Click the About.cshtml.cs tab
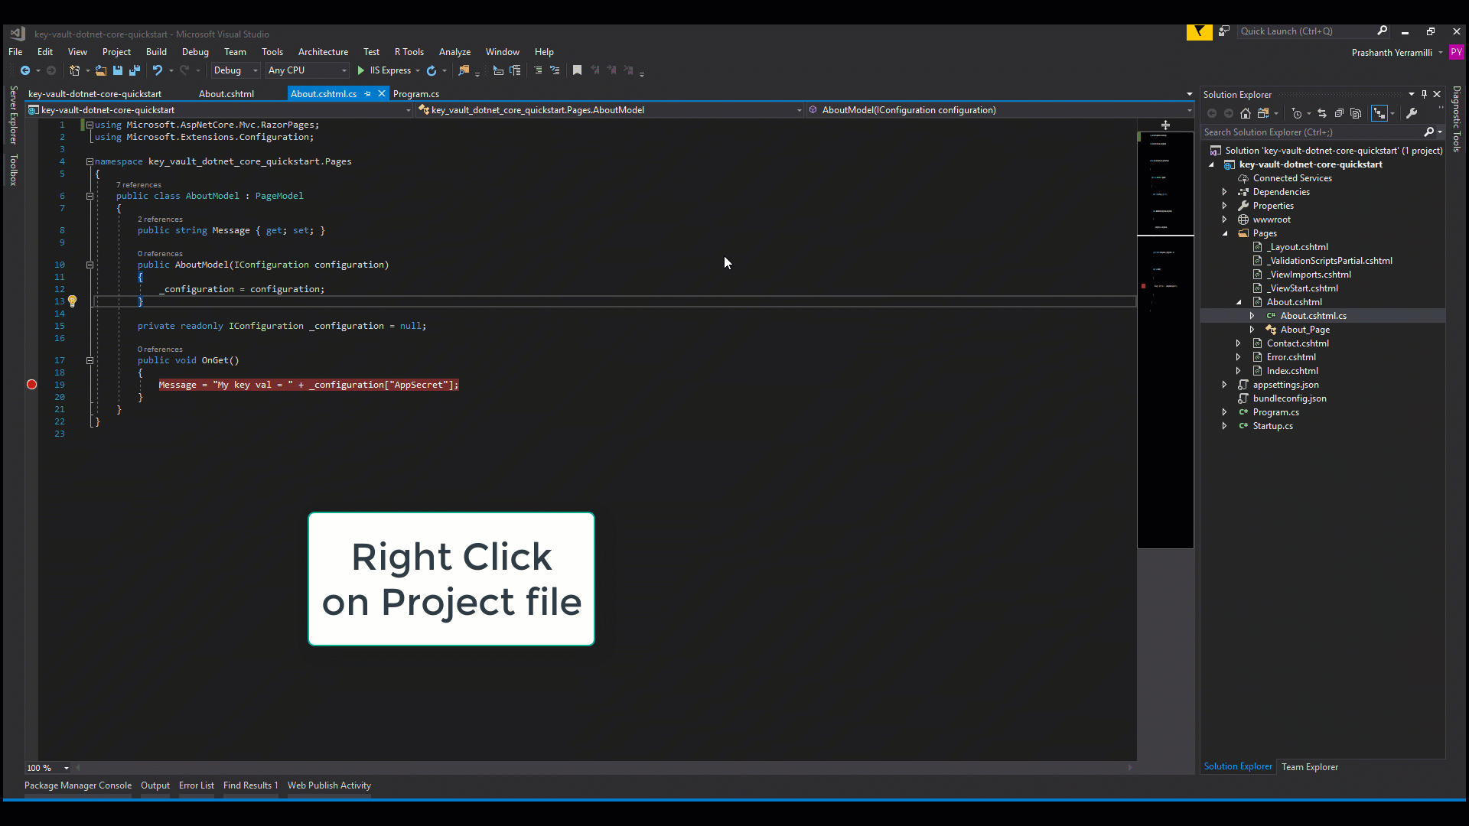The width and height of the screenshot is (1469, 826). [x=323, y=94]
